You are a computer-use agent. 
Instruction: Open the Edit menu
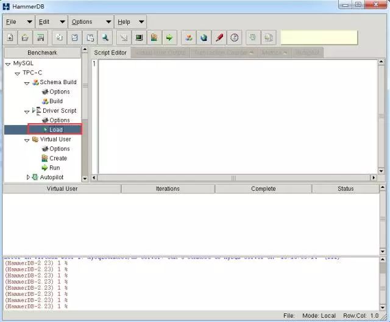51,22
